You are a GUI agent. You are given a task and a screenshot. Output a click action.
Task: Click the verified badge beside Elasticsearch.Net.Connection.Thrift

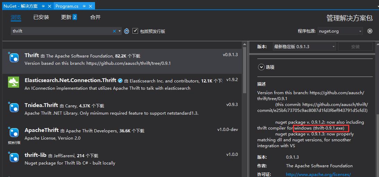[x=120, y=80]
